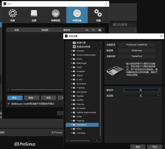Choose 新建控制界面 new control surface icon
Viewport: 165px width, 149px height.
[74, 47]
